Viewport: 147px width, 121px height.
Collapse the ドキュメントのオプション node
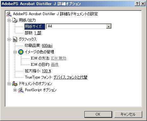(9, 84)
